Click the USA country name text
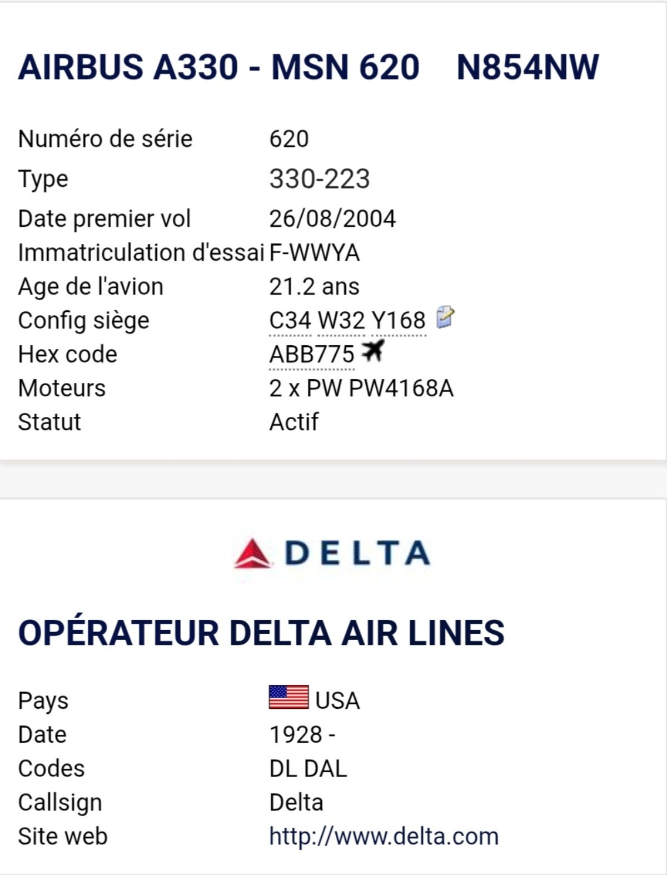 pyautogui.click(x=337, y=700)
